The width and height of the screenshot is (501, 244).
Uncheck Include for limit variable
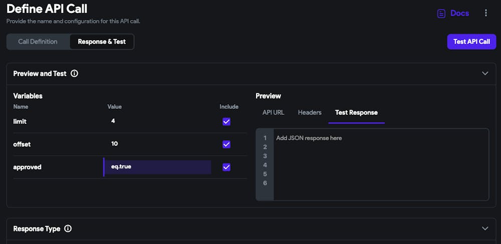coord(226,121)
